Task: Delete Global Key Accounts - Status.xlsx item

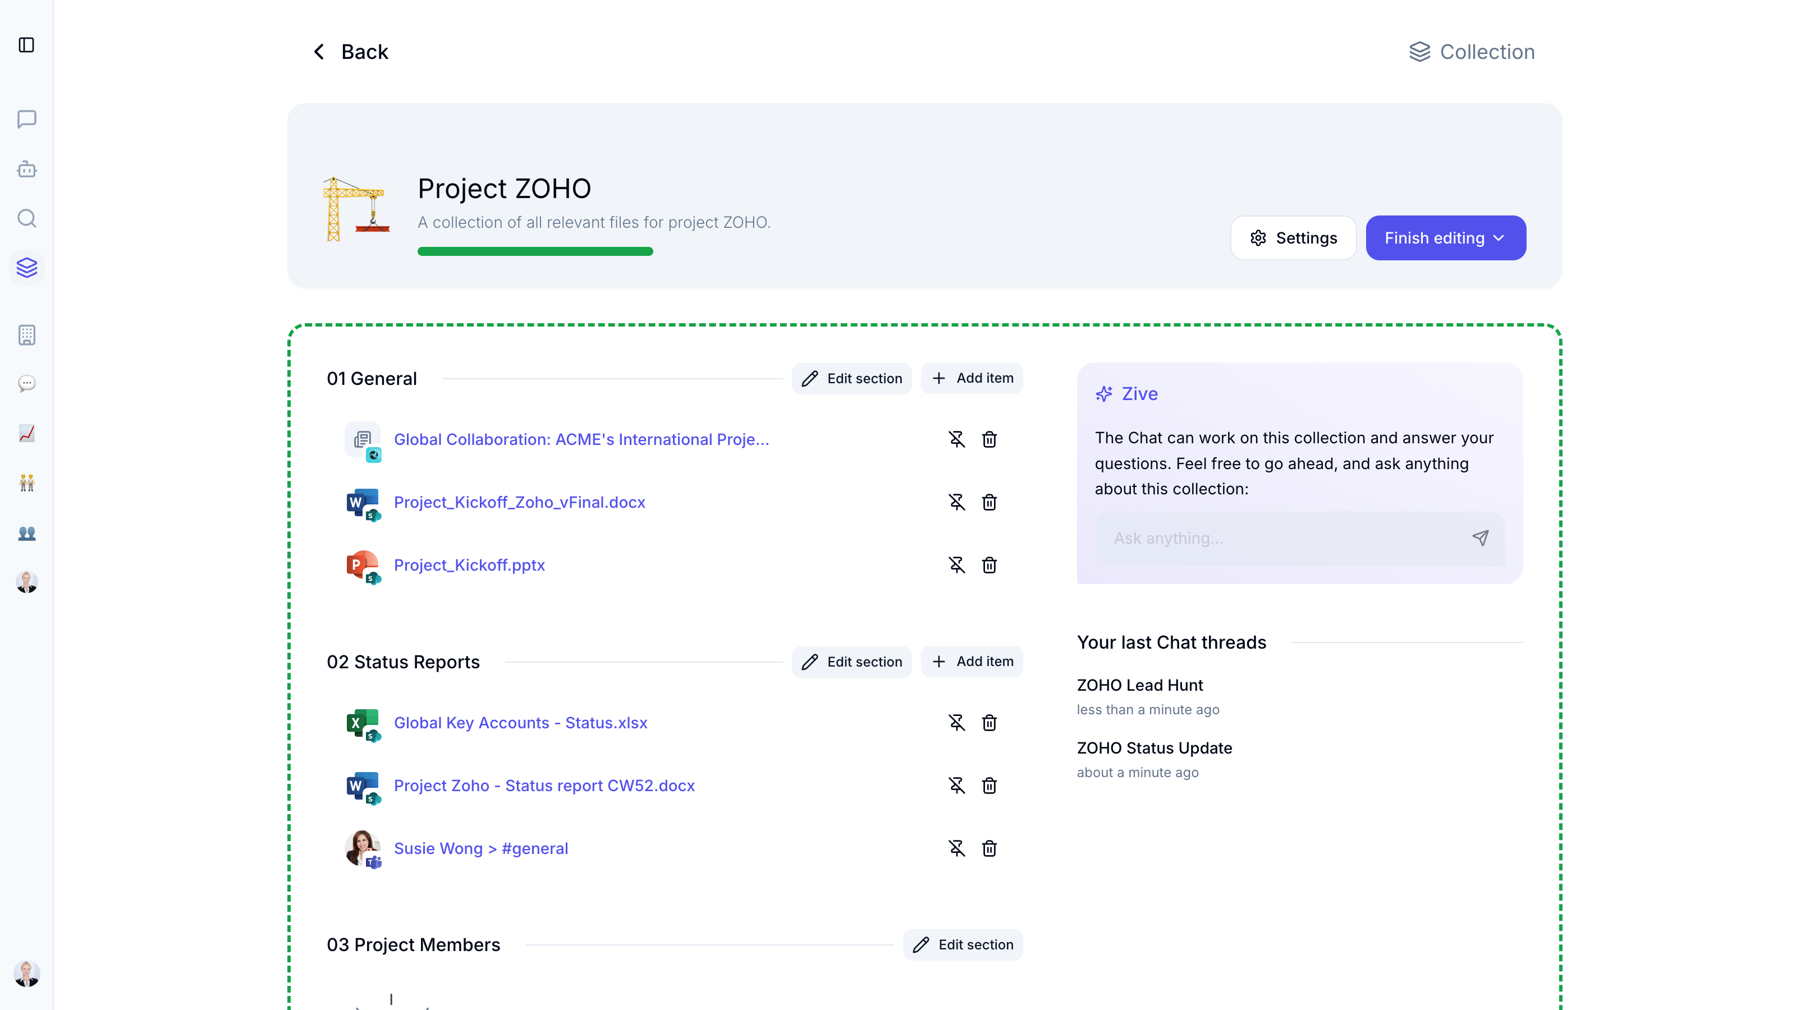Action: click(988, 723)
